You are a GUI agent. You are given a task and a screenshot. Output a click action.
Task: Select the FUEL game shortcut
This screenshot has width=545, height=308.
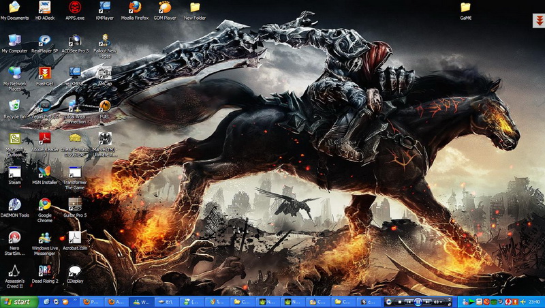[x=105, y=110]
